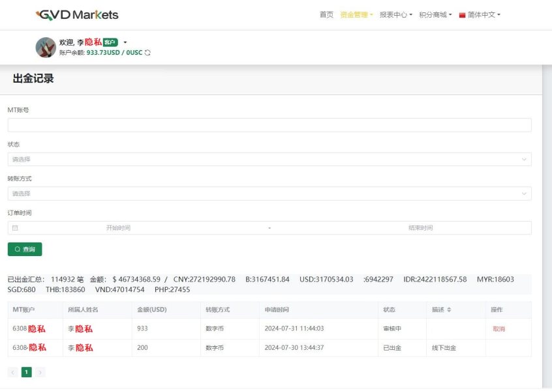Expand the 状态 select dropdown
552x391 pixels.
pos(269,159)
